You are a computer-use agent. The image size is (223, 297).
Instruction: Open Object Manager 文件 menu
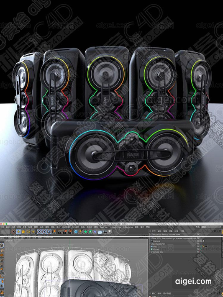click(x=154, y=231)
